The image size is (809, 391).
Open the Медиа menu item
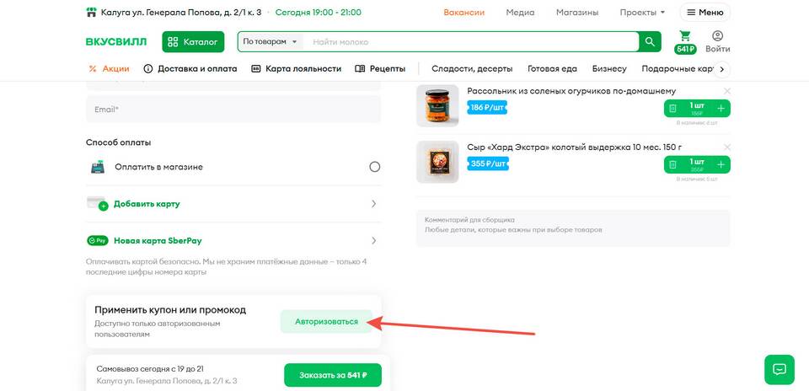(520, 13)
